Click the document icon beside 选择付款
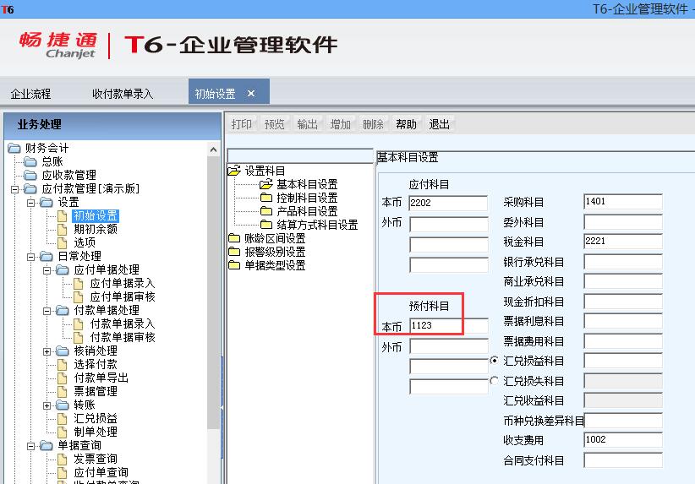This screenshot has width=695, height=484. (63, 365)
